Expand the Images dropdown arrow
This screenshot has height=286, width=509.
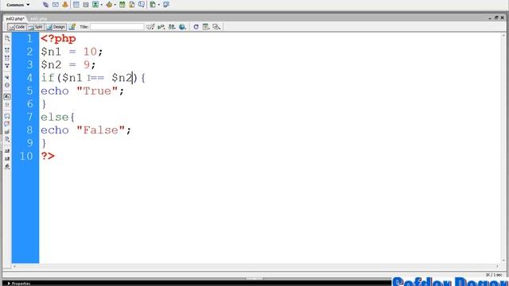pyautogui.click(x=102, y=5)
